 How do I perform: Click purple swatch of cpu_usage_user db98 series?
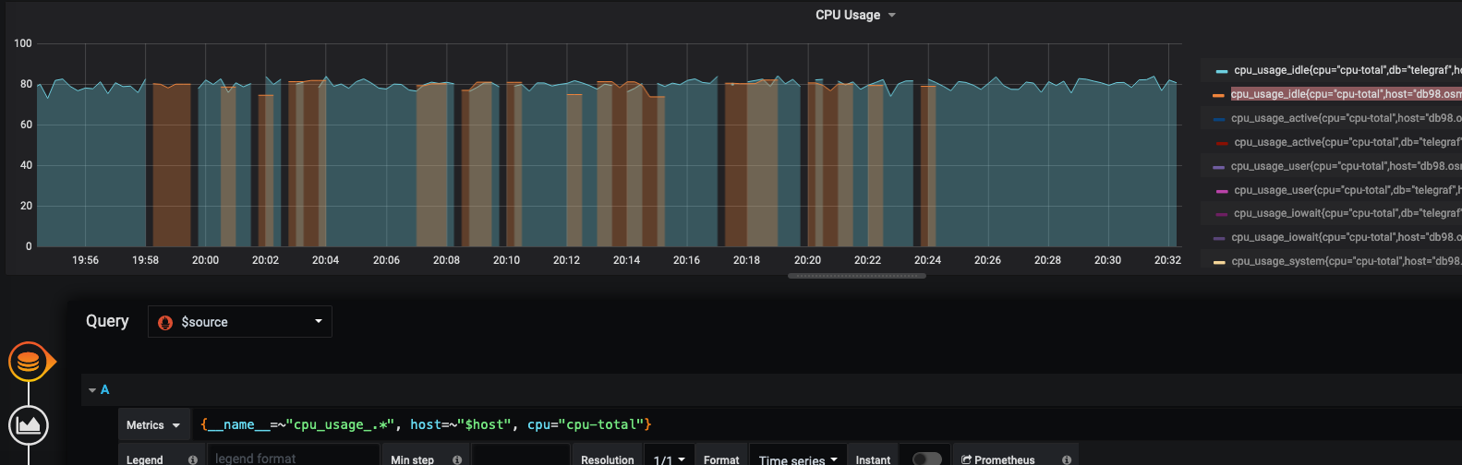pos(1218,167)
